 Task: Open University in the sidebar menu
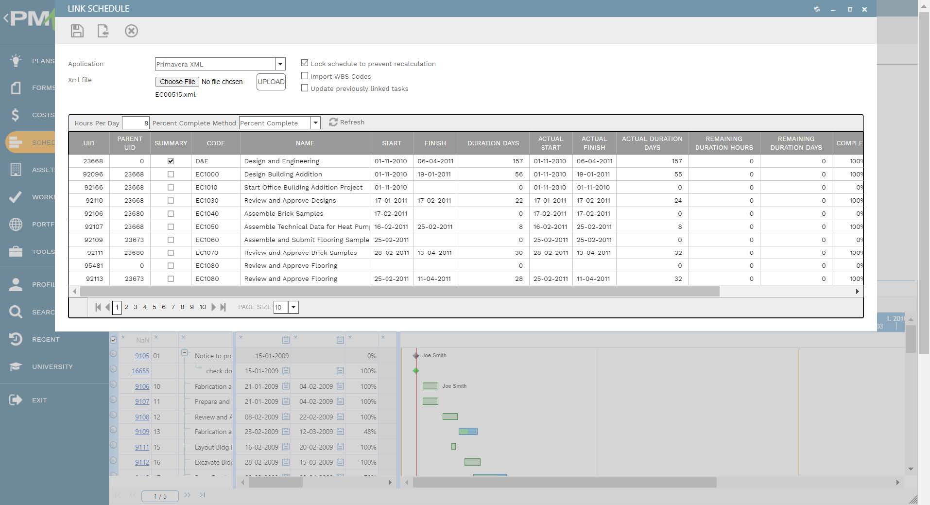click(x=52, y=366)
